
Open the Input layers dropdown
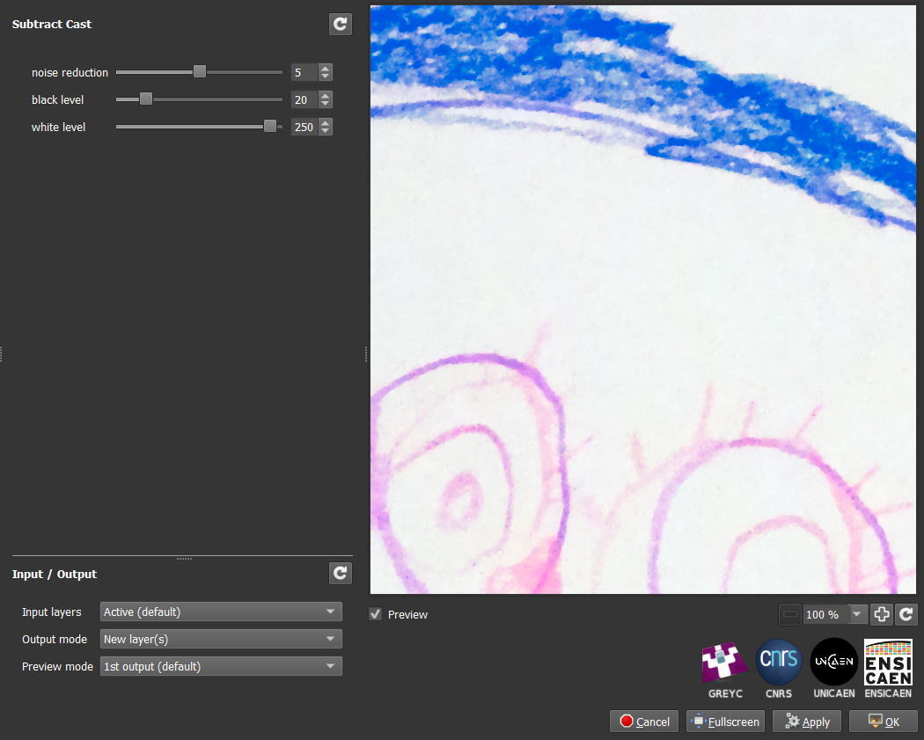click(x=221, y=612)
